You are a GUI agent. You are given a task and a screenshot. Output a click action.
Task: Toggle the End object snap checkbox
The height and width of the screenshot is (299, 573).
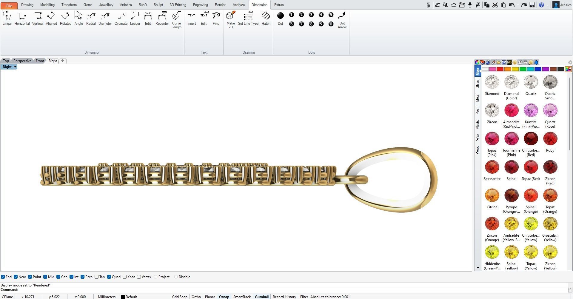(x=3, y=277)
